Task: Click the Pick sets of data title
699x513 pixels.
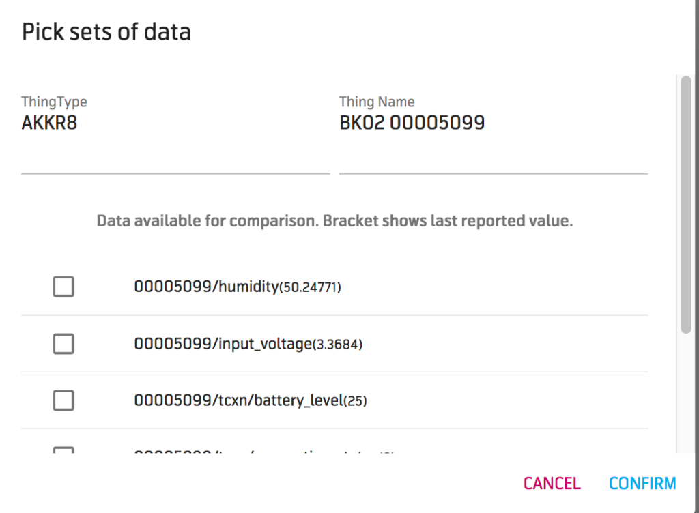Action: click(x=106, y=31)
